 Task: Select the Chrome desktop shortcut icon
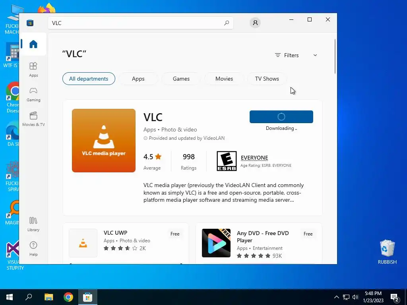[12, 97]
